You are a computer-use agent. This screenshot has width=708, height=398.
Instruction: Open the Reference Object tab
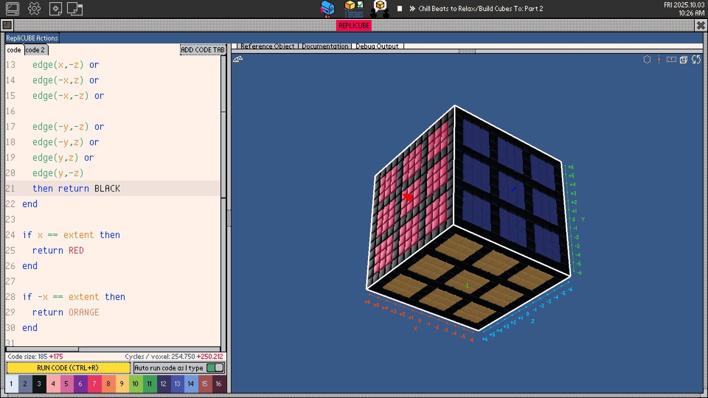point(267,46)
